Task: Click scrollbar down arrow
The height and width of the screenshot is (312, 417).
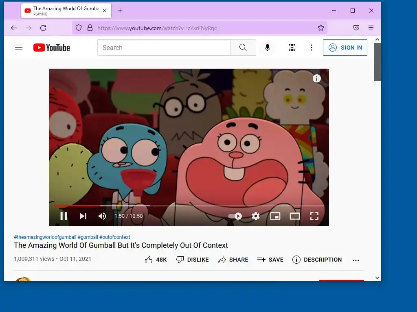Action: tap(377, 278)
